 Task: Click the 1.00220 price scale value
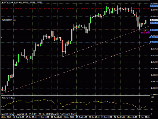pos(154,88)
